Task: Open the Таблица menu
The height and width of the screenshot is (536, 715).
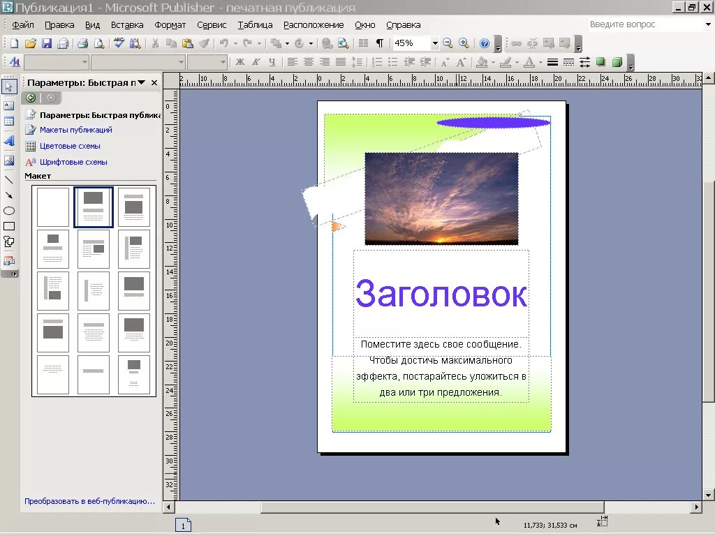Action: [x=255, y=25]
